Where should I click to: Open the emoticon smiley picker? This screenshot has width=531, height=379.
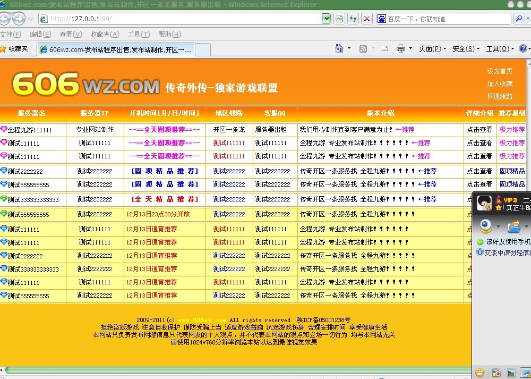click(x=479, y=372)
